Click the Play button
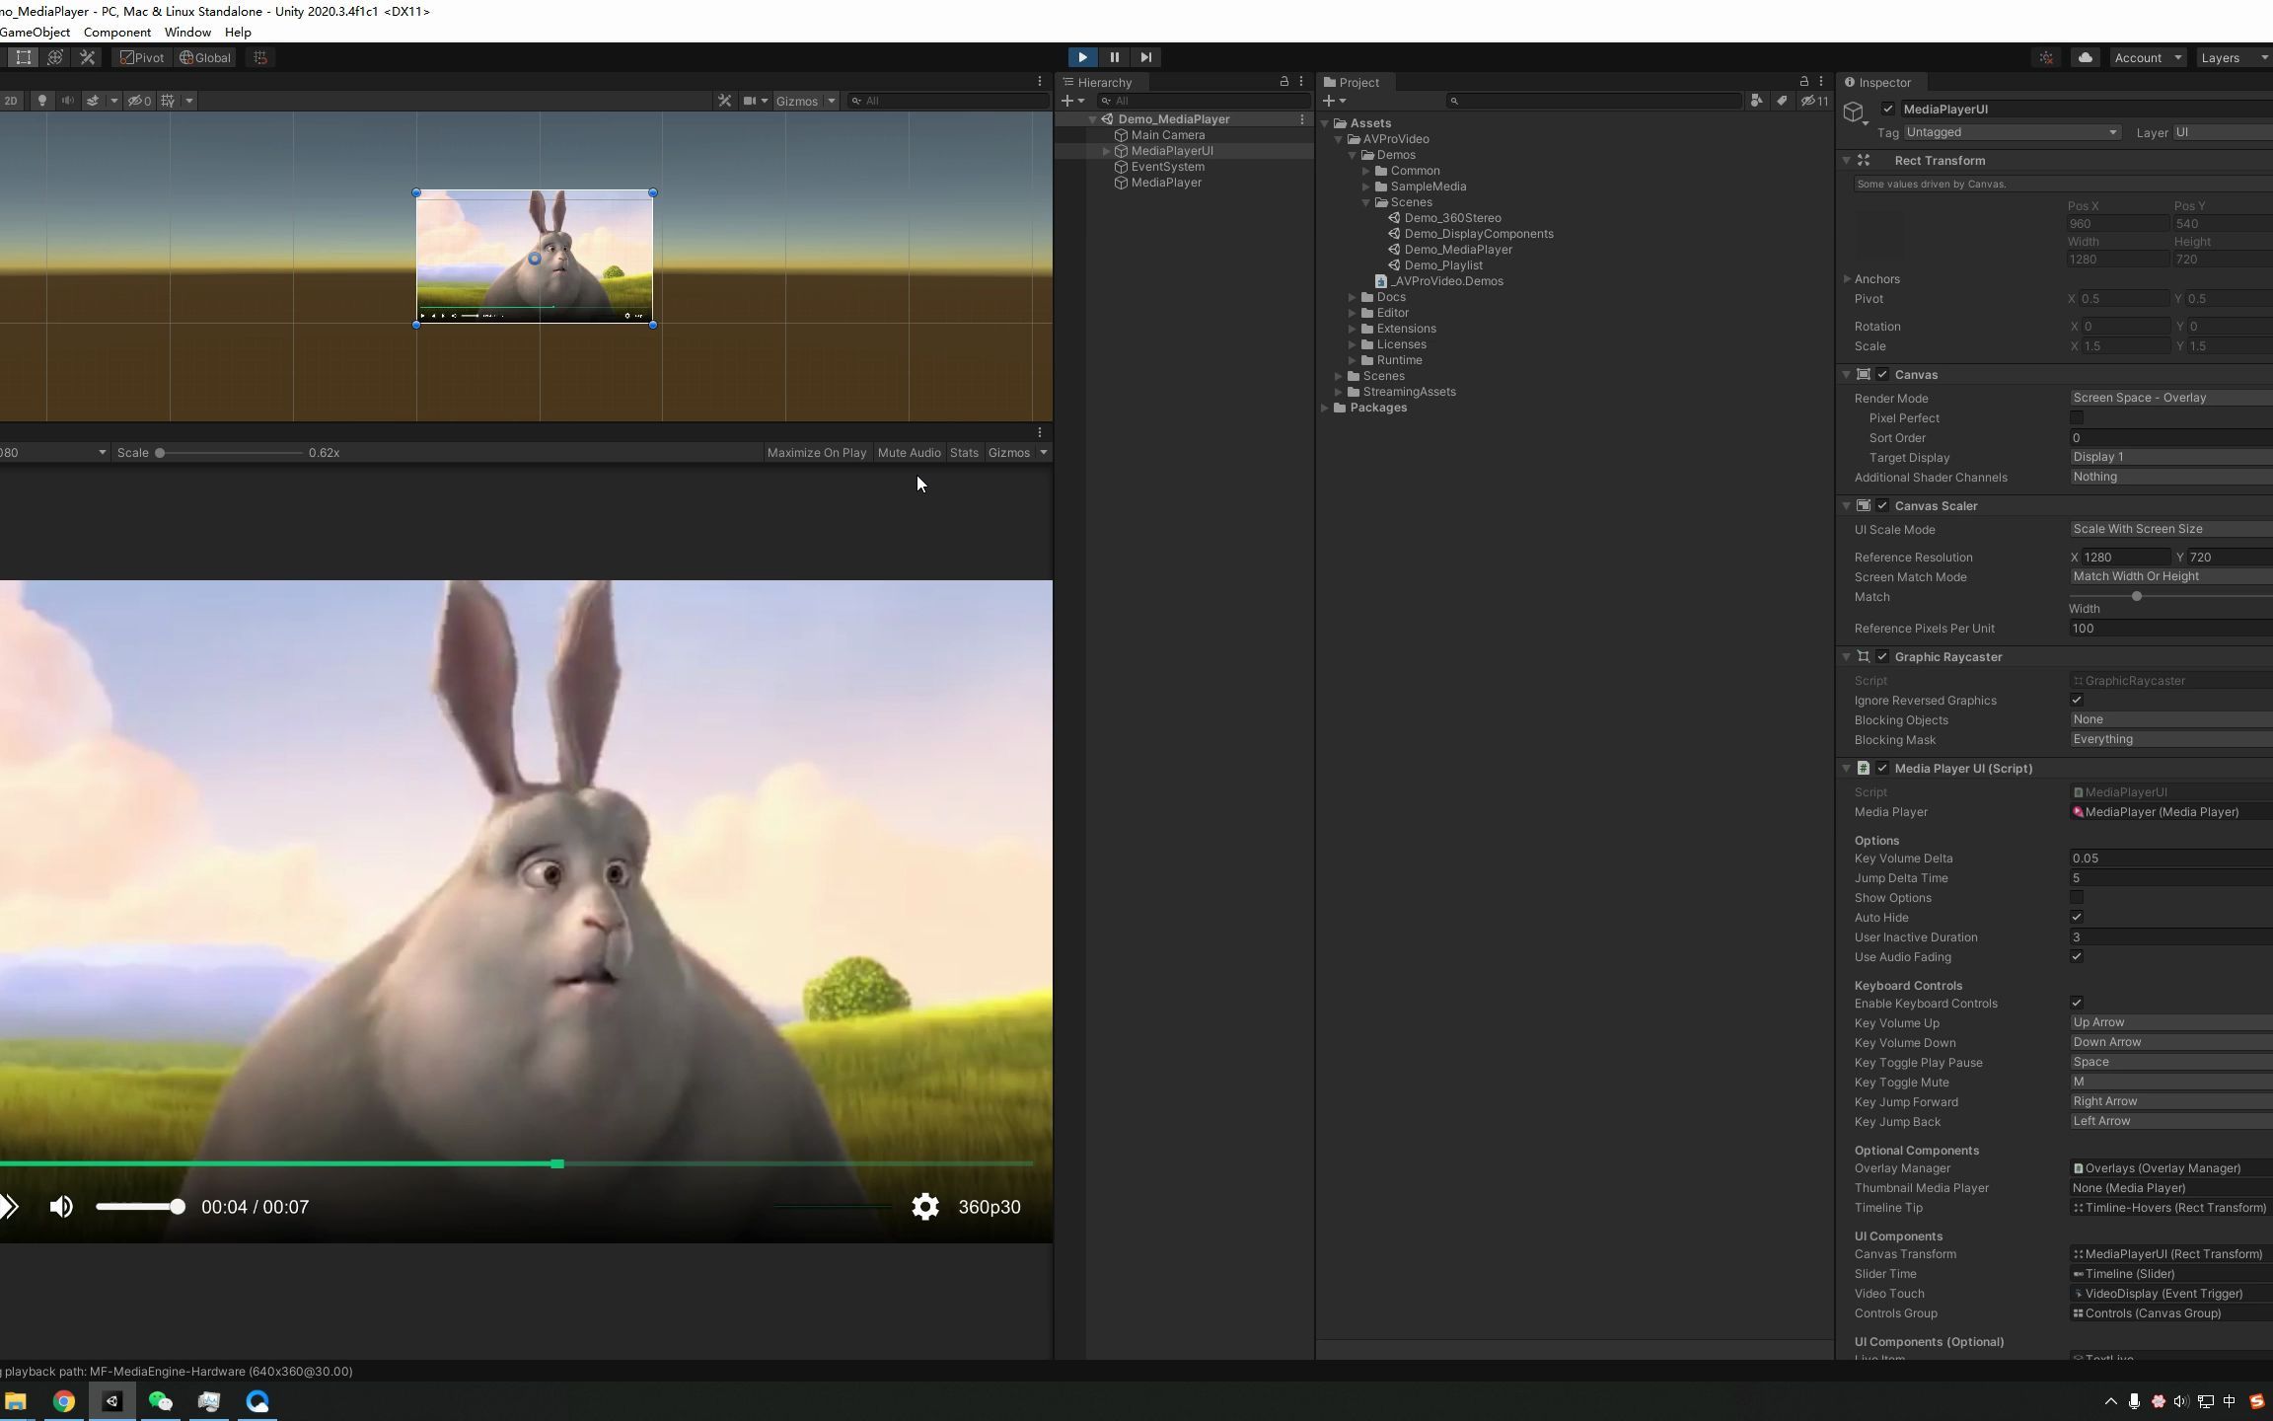 pyautogui.click(x=1082, y=57)
